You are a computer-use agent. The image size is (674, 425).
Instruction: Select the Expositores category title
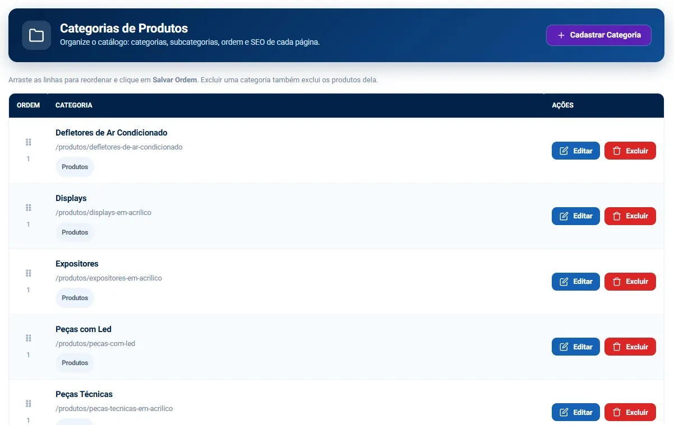[77, 264]
